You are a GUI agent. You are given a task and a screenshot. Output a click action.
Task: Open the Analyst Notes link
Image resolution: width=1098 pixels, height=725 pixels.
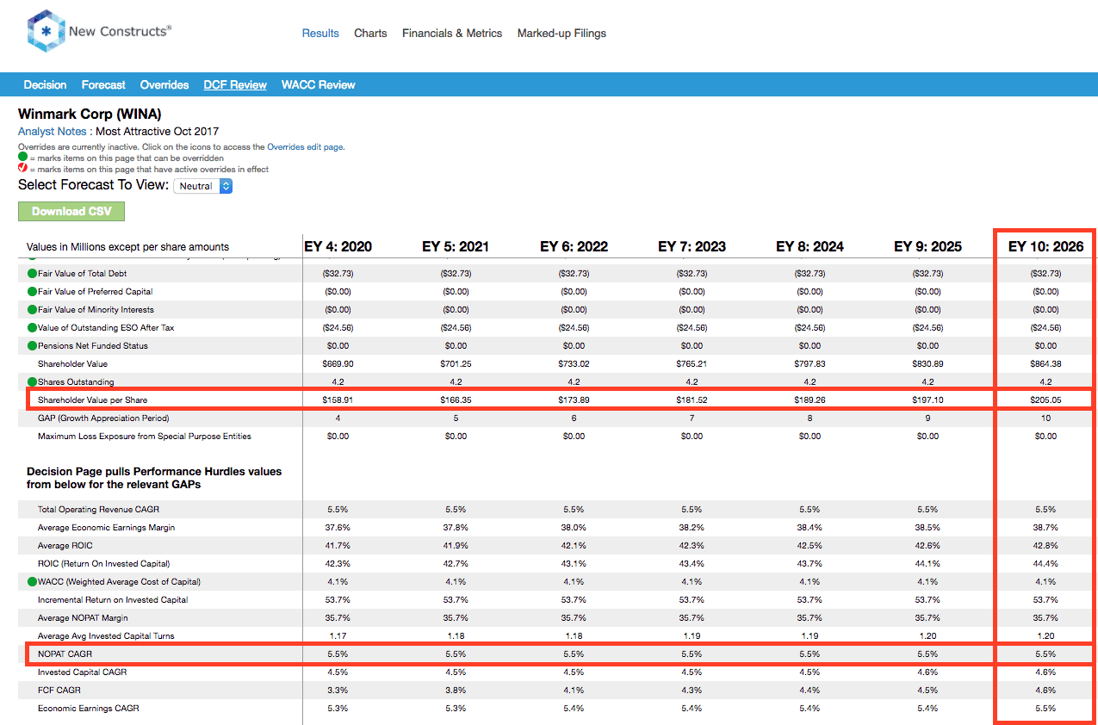click(x=53, y=132)
